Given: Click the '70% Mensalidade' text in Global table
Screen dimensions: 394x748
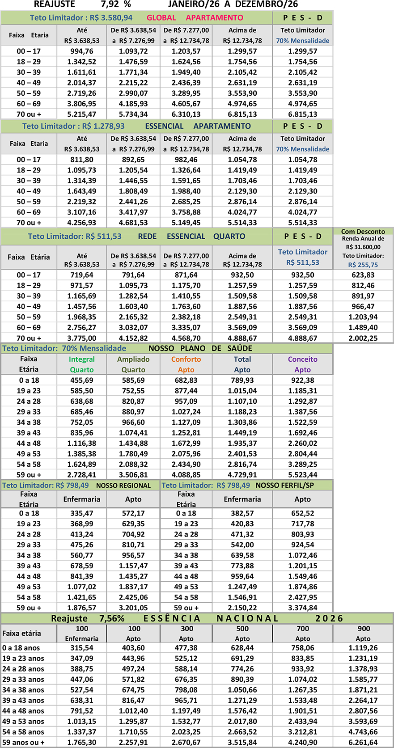Looking at the screenshot, I should point(302,41).
